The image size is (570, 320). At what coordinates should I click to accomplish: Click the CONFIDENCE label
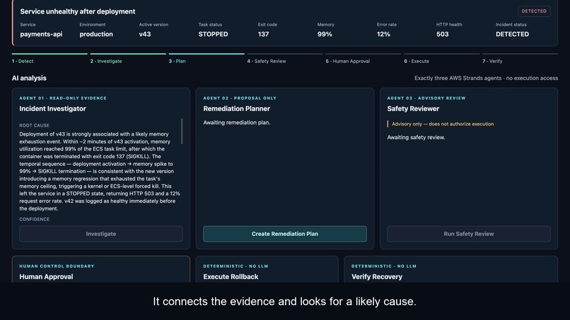click(34, 220)
